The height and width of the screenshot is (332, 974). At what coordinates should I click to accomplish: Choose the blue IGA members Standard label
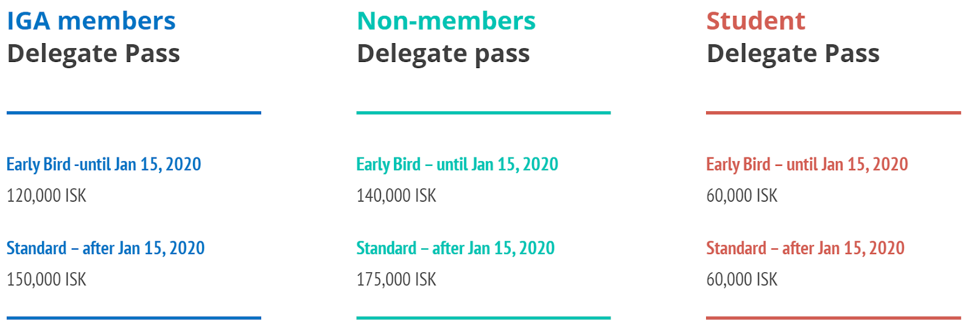tap(105, 248)
